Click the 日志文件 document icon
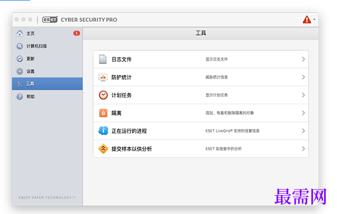This screenshot has height=214, width=337. pyautogui.click(x=103, y=59)
